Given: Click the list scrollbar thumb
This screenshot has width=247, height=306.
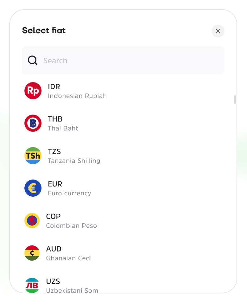Looking at the screenshot, I should (x=235, y=100).
